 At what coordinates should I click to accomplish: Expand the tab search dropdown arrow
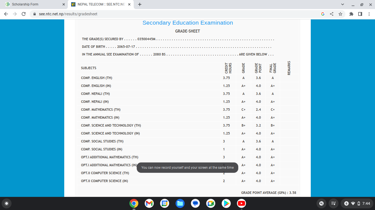[x=342, y=4]
